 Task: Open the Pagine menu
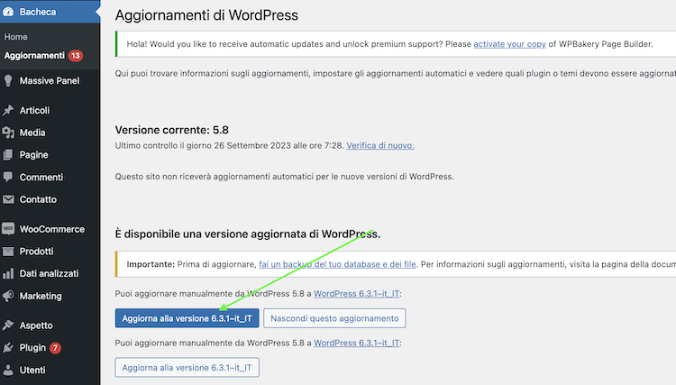[50, 155]
